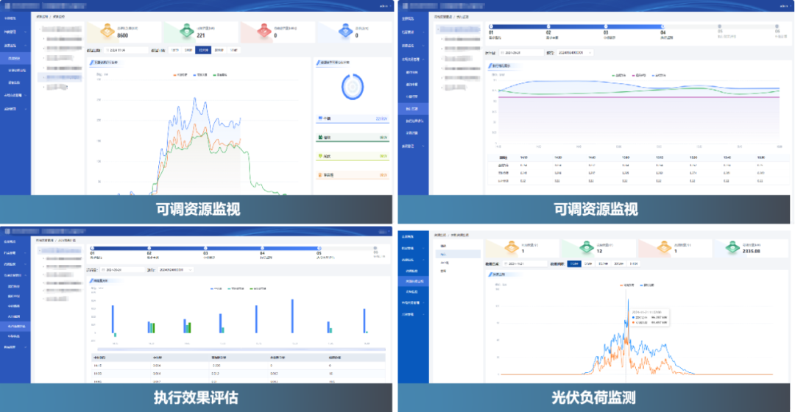Click the icon on the yellow card showing 1
The width and height of the screenshot is (795, 412).
[x=511, y=248]
